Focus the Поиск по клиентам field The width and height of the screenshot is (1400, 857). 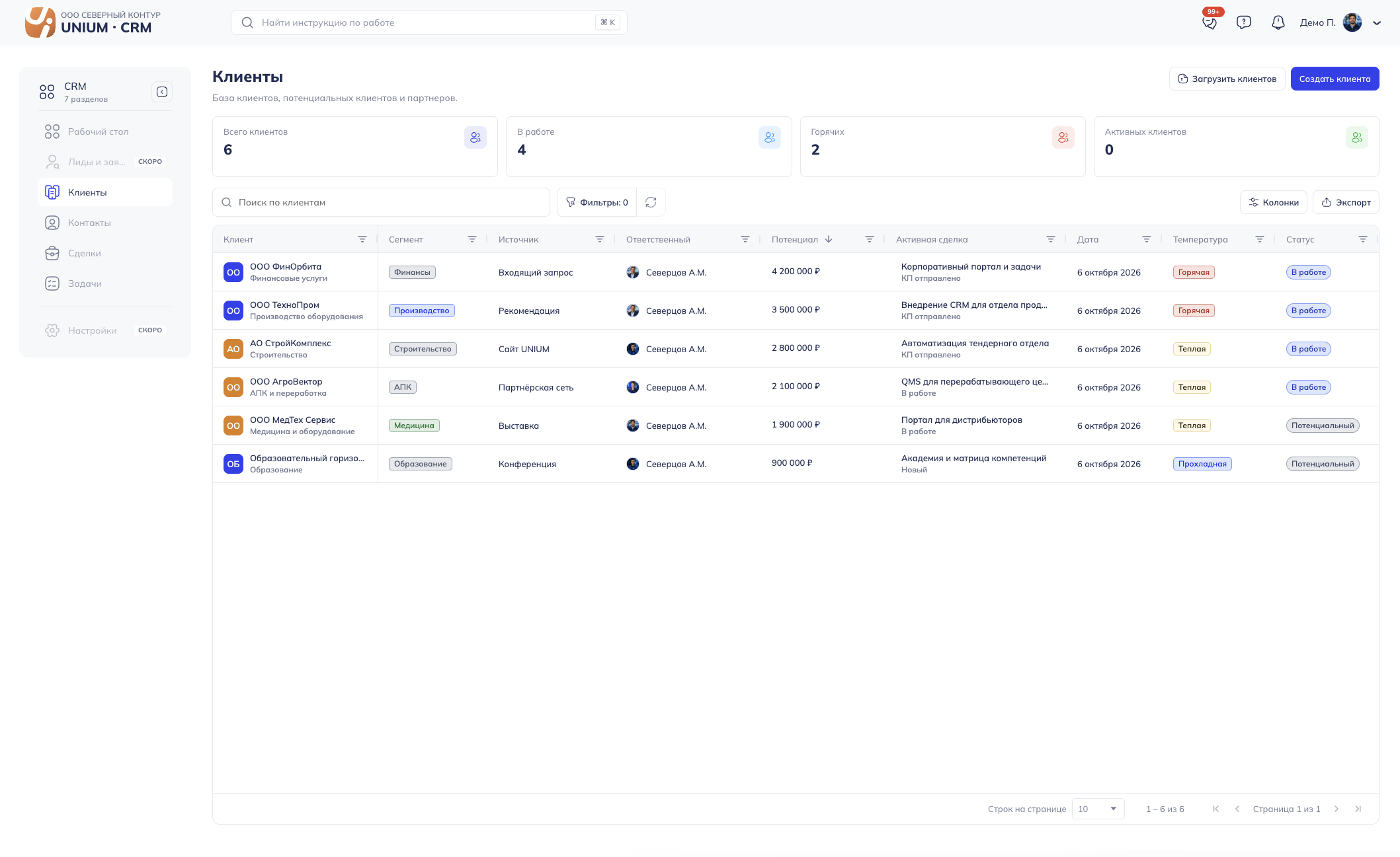(381, 202)
